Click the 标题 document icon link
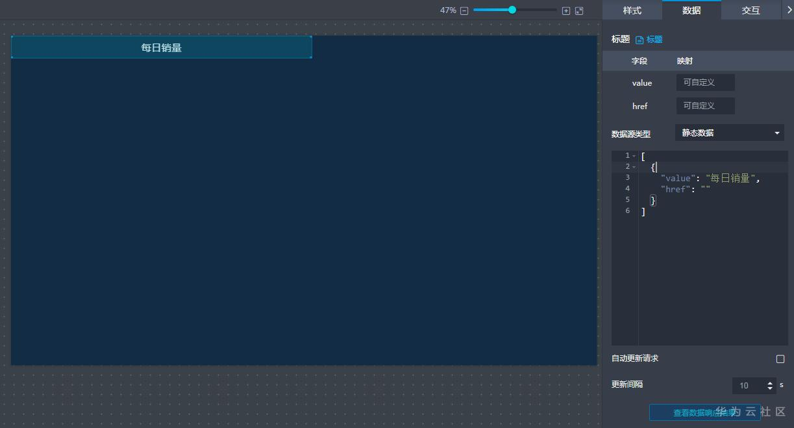This screenshot has height=428, width=794. point(649,40)
